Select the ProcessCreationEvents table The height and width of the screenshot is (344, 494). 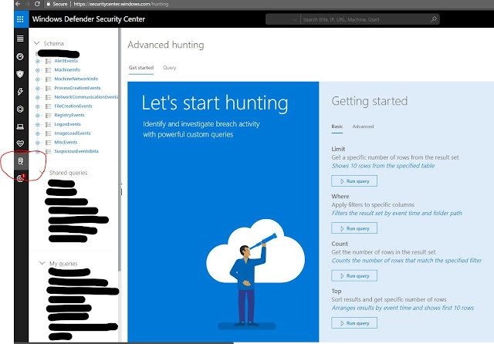click(x=77, y=88)
